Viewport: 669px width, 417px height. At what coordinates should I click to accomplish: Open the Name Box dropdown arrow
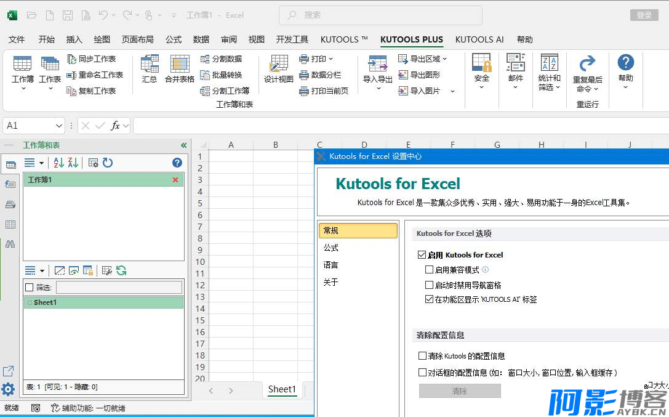(x=59, y=126)
